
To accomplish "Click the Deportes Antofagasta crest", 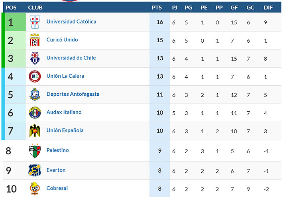I will click(x=35, y=95).
